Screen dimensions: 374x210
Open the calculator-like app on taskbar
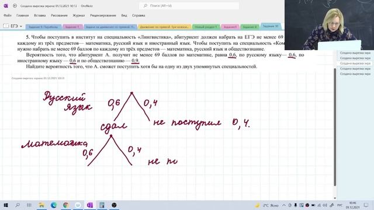pos(102,205)
